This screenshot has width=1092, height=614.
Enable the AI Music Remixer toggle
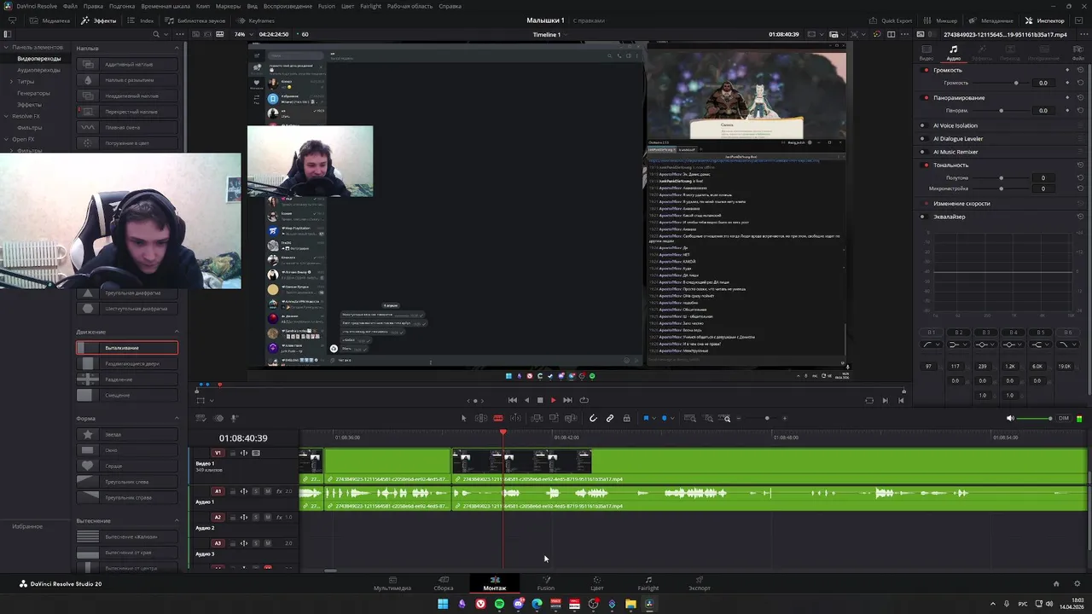tap(922, 152)
